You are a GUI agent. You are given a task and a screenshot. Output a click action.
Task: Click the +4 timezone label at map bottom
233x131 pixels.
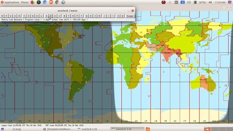(155, 121)
